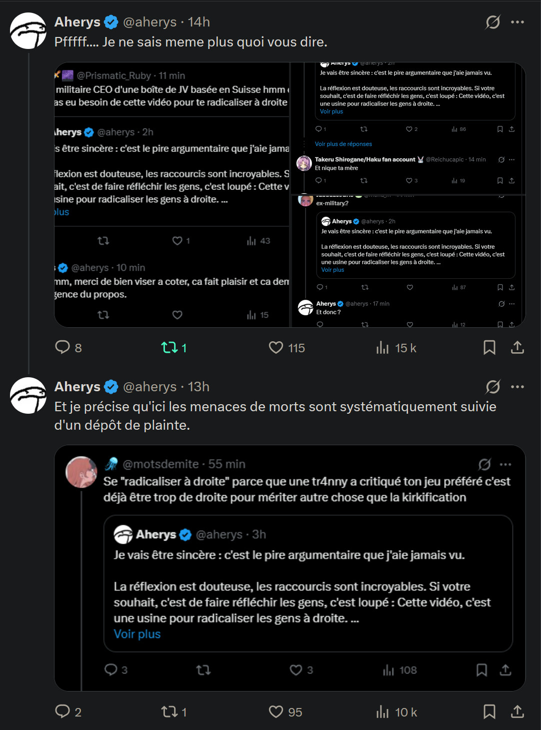View analytics showing 10 k views
Screen dimensions: 541x730
[x=382, y=712]
